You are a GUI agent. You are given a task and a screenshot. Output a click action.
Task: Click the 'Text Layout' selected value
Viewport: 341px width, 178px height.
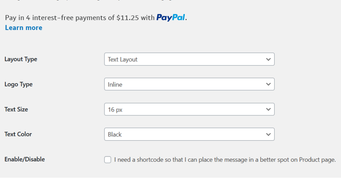(x=123, y=60)
